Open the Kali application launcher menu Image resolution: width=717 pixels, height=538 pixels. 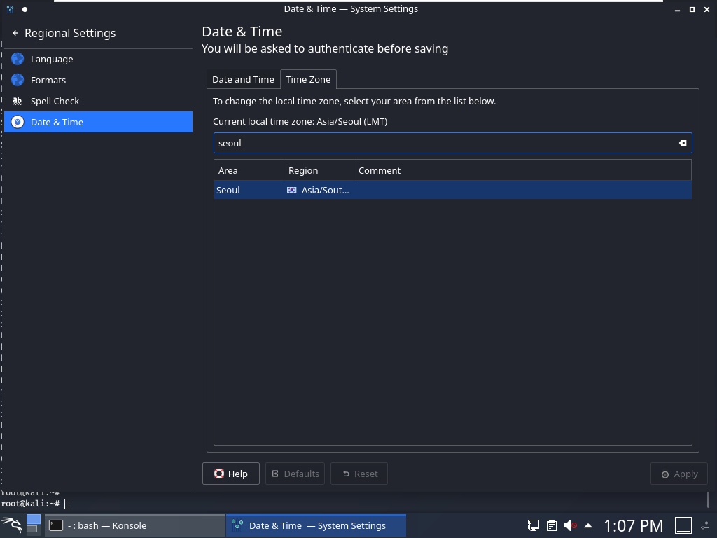12,525
